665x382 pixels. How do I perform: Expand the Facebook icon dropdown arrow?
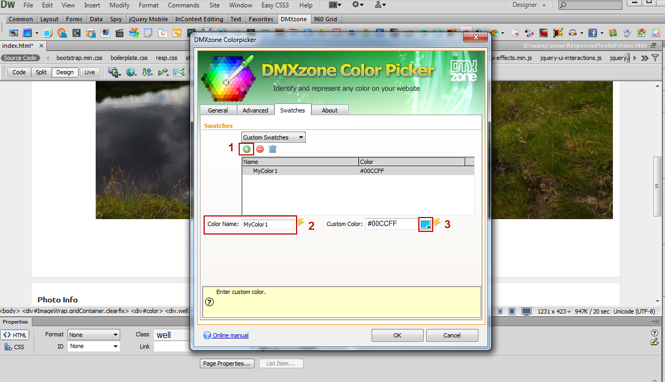(601, 33)
